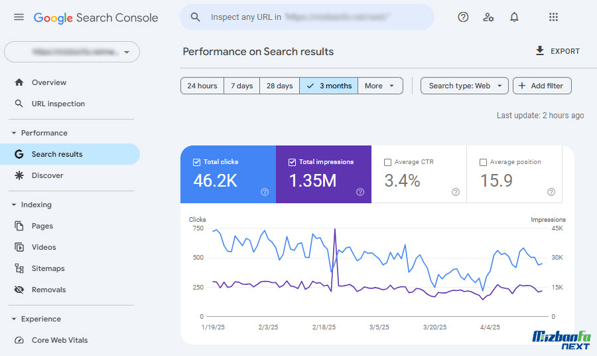The height and width of the screenshot is (356, 597).
Task: Click the 15.9 average position value
Action: (x=496, y=181)
